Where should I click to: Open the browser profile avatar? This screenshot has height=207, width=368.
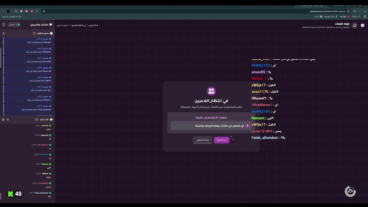click(8, 11)
